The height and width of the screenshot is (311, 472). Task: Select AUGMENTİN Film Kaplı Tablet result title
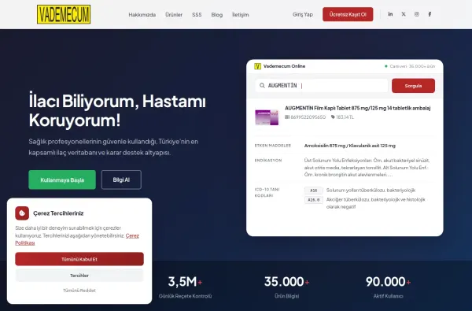(x=358, y=108)
